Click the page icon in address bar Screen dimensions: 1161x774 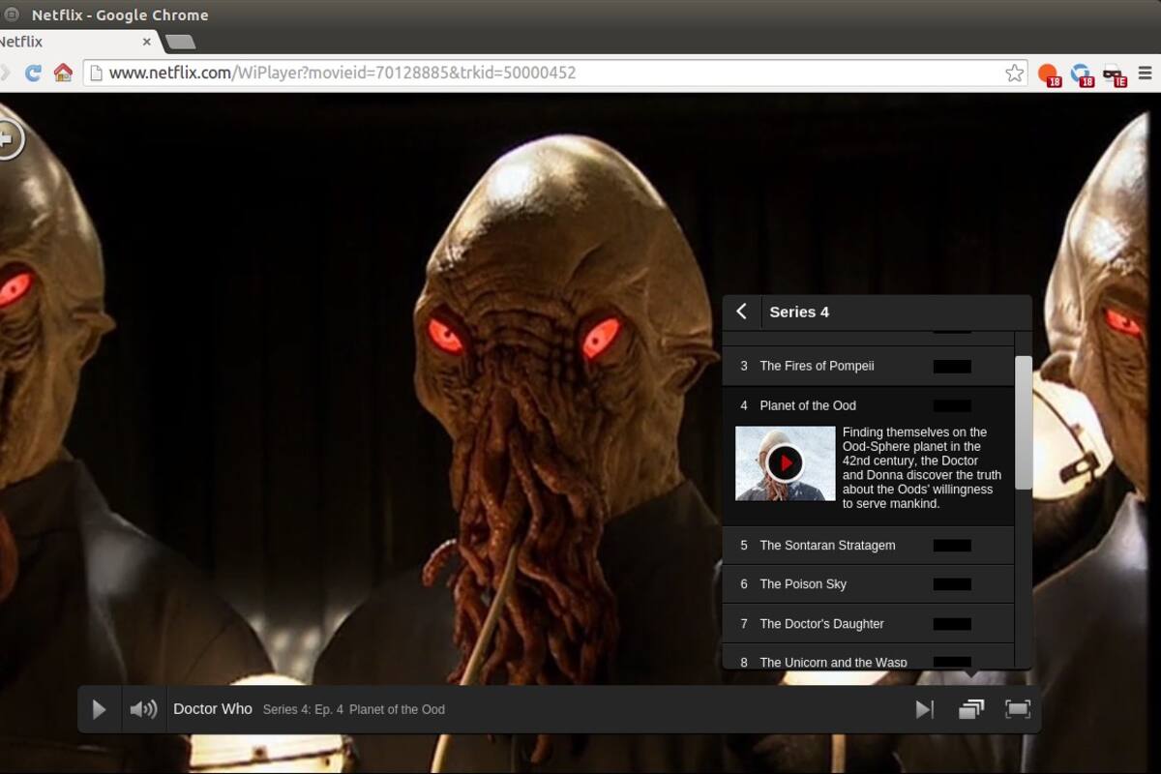[95, 73]
